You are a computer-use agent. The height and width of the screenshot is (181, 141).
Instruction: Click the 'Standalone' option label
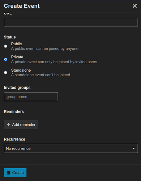21,70
